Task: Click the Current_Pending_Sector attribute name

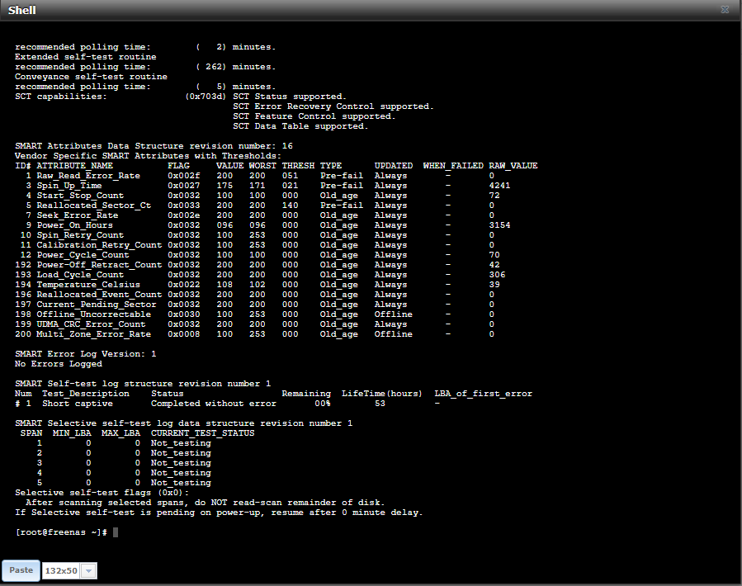Action: 97,305
